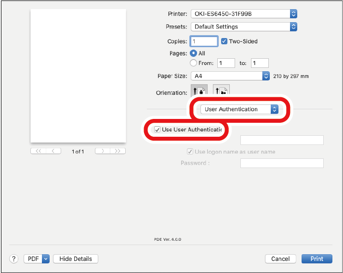Select landscape orientation icon
This screenshot has width=343, height=273.
click(x=221, y=91)
